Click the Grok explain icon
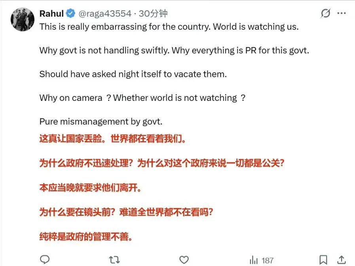355x266 pixels. click(x=326, y=13)
